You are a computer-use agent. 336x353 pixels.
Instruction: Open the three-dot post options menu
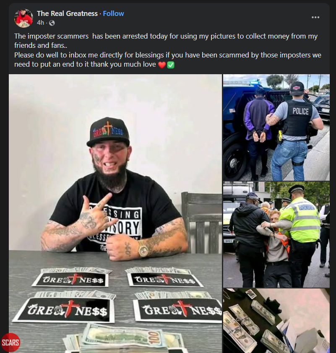click(315, 17)
